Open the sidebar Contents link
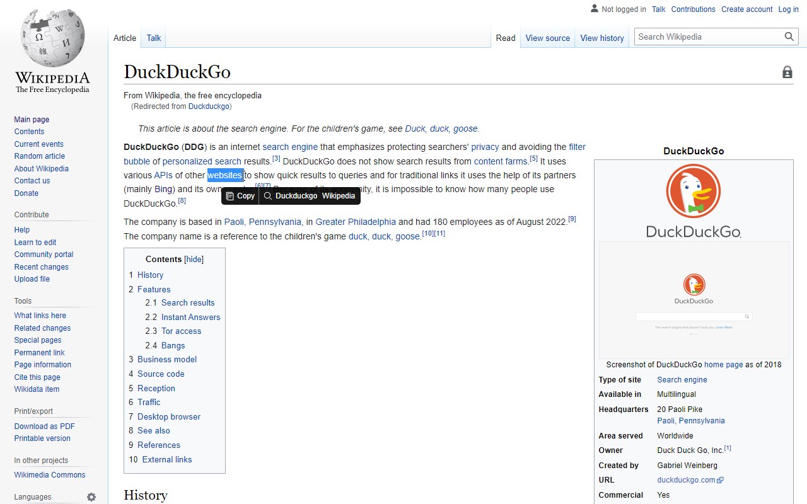This screenshot has width=807, height=504. click(x=29, y=132)
